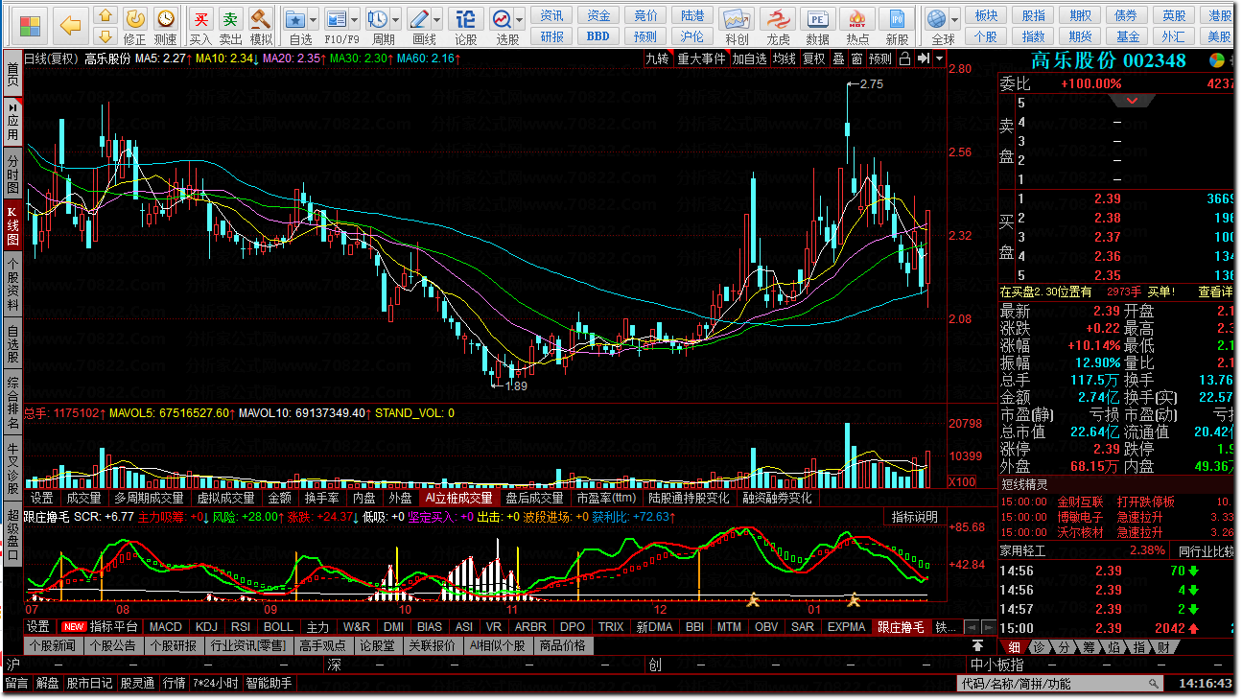The image size is (1242, 700).
Task: Expand 自选 dropdown arrow
Action: (314, 19)
